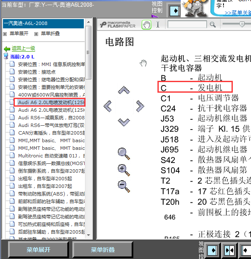Click bottom view control split-arrows icon
Screen dimensions: 251x259
pos(229,251)
